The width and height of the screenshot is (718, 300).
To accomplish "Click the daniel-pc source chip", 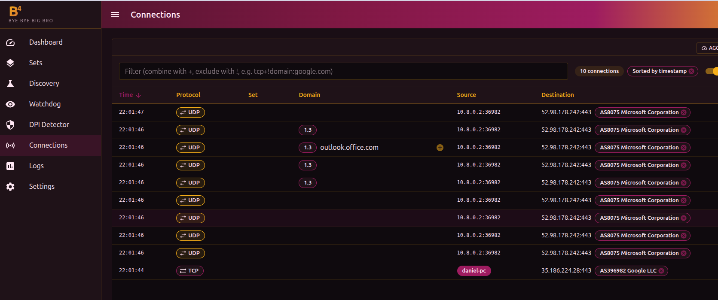I will pos(474,271).
